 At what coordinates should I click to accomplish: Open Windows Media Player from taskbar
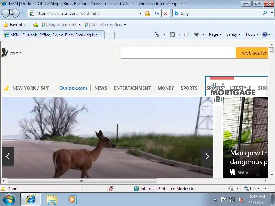(x=72, y=199)
